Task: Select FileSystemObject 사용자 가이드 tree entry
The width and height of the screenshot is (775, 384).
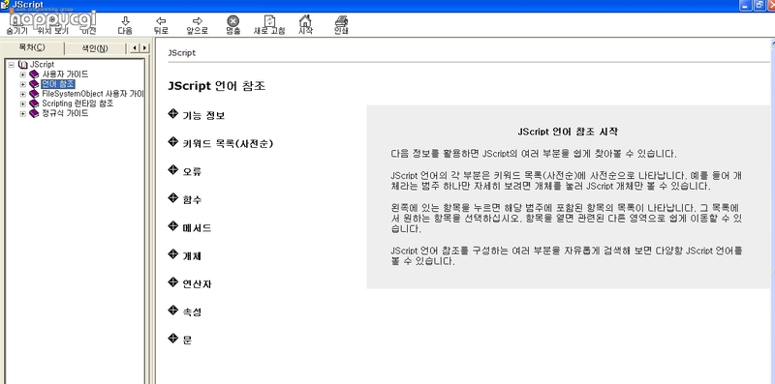Action: 93,94
